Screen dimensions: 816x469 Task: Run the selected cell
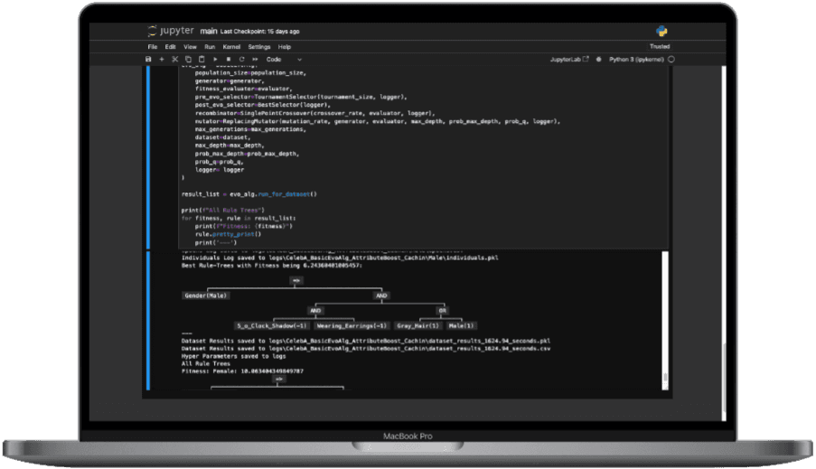point(215,59)
